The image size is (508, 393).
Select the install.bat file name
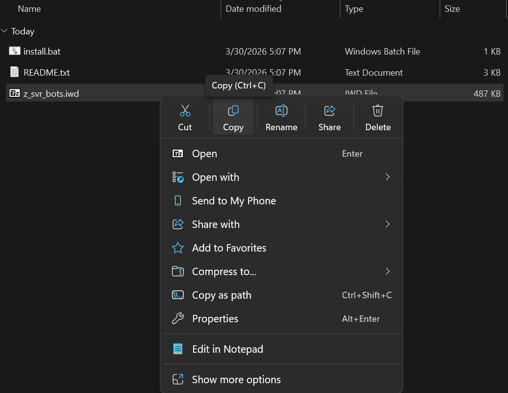[x=42, y=51]
